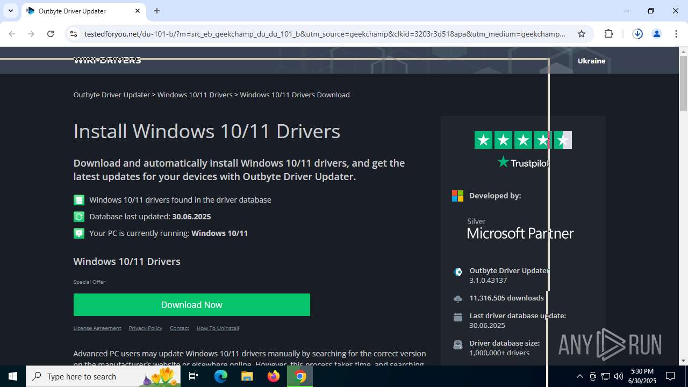Click the green database refresh icon
Image resolution: width=688 pixels, height=387 pixels.
[x=79, y=217]
